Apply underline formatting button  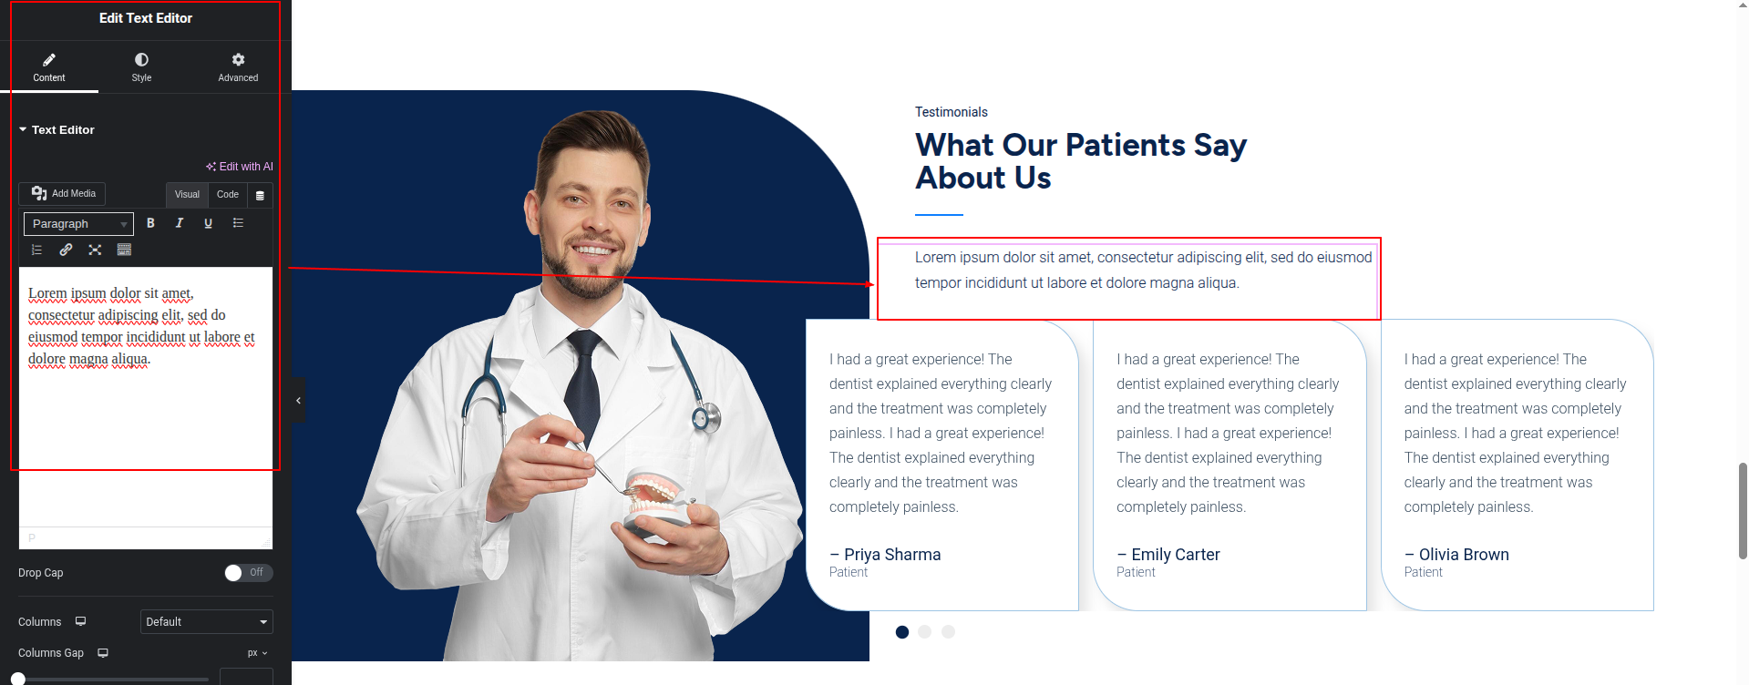click(209, 223)
